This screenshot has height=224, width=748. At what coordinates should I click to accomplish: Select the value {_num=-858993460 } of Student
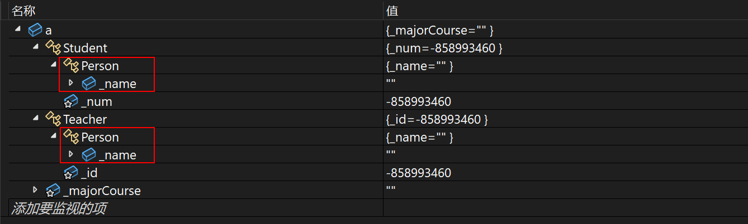click(444, 48)
